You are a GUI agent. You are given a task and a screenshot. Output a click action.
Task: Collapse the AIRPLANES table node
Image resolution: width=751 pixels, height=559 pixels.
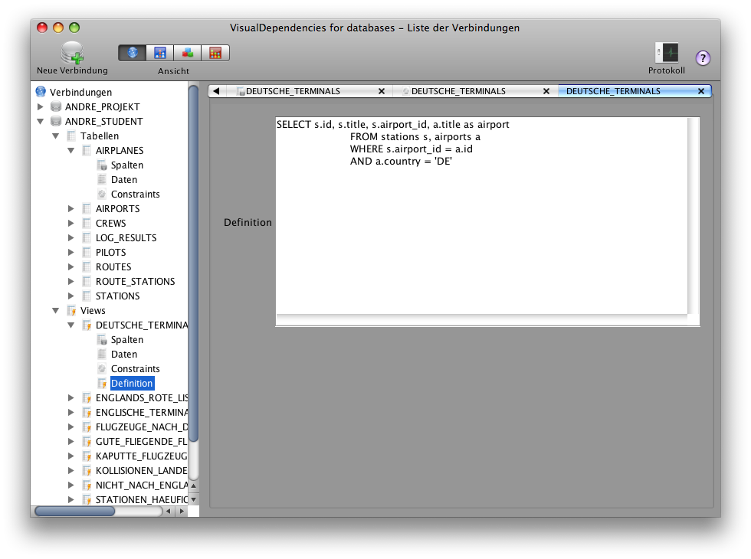[x=71, y=150]
